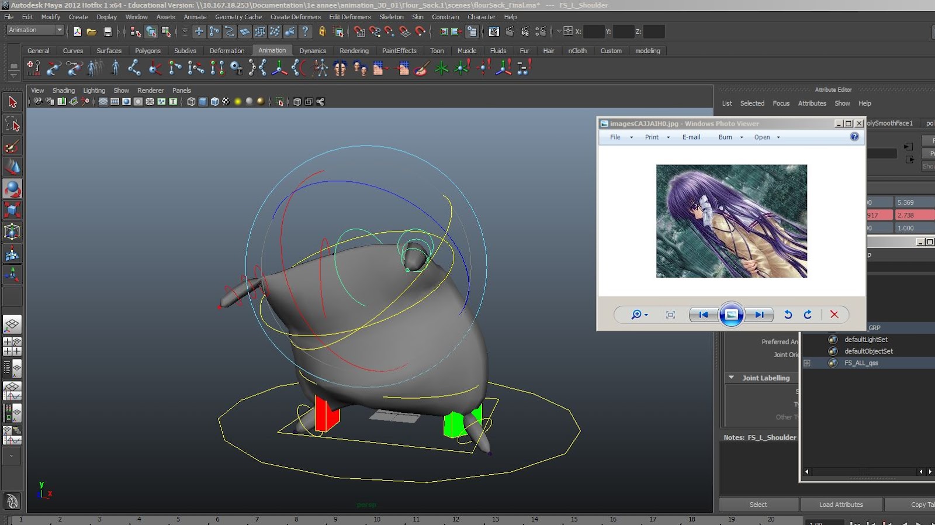Toggle wireframe on shaded viewport button
The image size is (935, 525).
click(214, 102)
